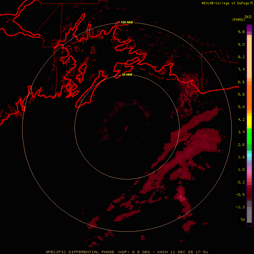
Task: Click the cyan segment of the color bar
Action: click(x=249, y=155)
